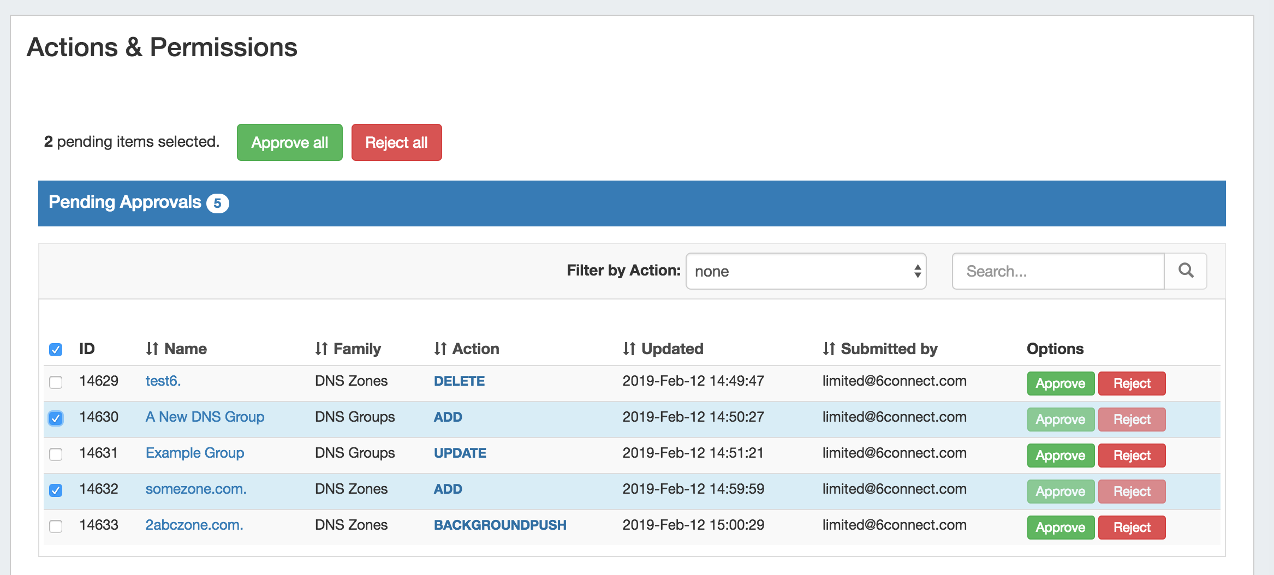Click the Pending Approvals count badge
The height and width of the screenshot is (575, 1274).
pyautogui.click(x=217, y=203)
